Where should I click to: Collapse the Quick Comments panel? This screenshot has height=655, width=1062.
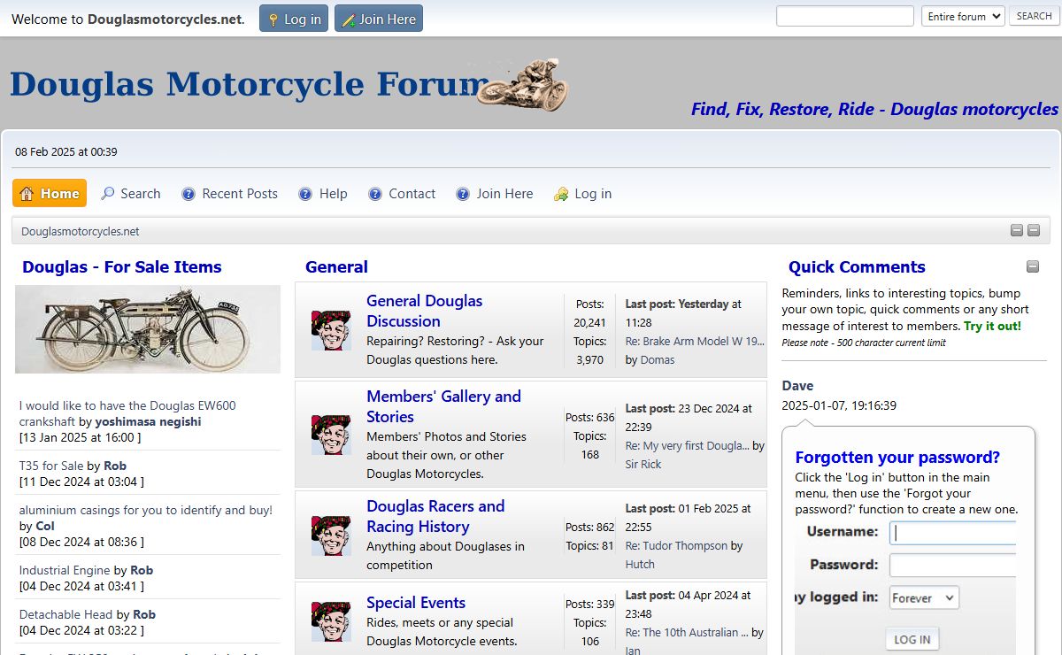(x=1033, y=266)
